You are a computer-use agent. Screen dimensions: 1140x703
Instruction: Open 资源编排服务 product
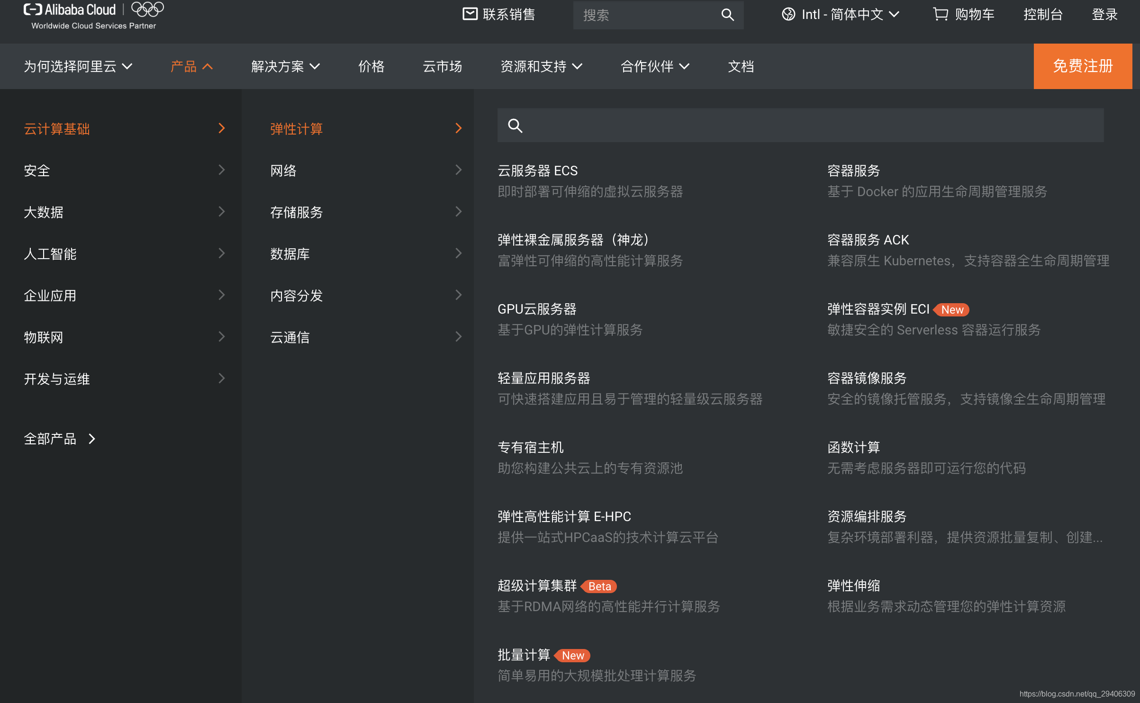(867, 516)
